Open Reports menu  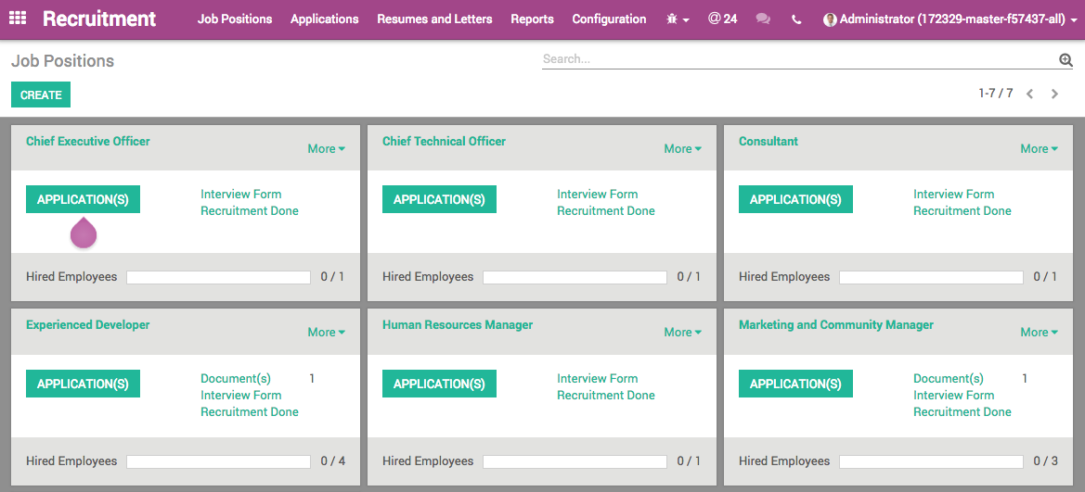click(532, 19)
